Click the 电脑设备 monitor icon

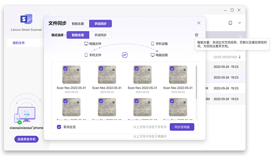153,55
